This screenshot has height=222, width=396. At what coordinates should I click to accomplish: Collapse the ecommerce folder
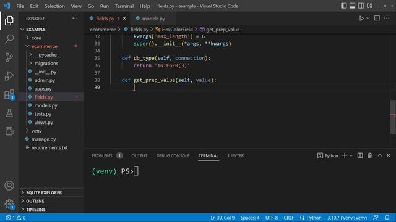pyautogui.click(x=51, y=46)
